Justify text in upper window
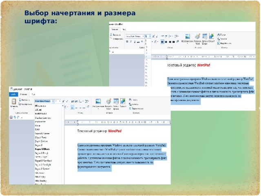Image resolution: width=261 pixels, height=196 pixels. click(174, 42)
